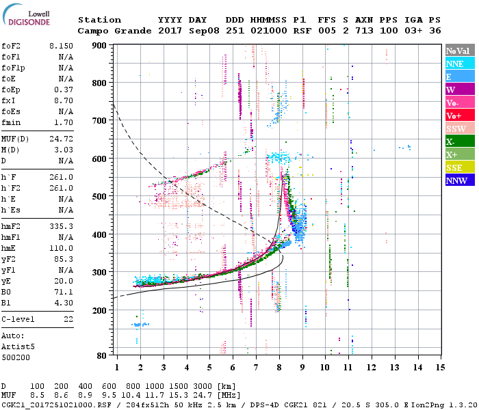Click the fxI value 8.70
This screenshot has width=479, height=410.
[64, 100]
